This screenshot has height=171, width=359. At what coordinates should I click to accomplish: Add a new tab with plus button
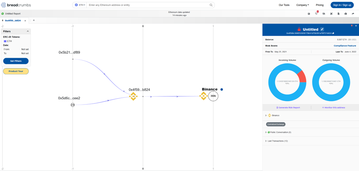click(x=34, y=21)
